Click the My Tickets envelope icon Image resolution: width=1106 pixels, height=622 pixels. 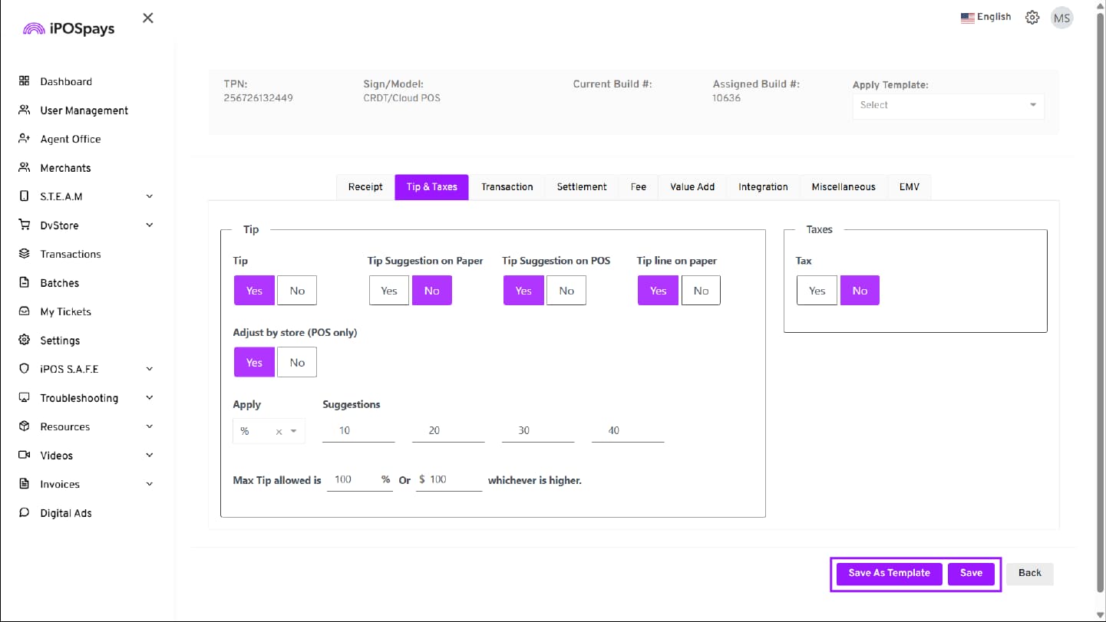coord(24,311)
